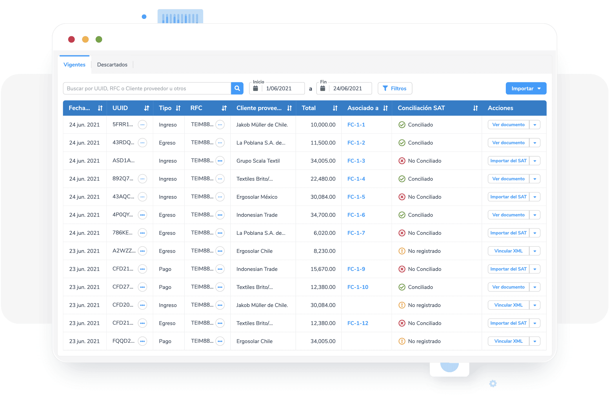This screenshot has width=609, height=398.
Task: Expand RFC ellipsis in Grupo Scala Textil row
Action: pos(220,161)
